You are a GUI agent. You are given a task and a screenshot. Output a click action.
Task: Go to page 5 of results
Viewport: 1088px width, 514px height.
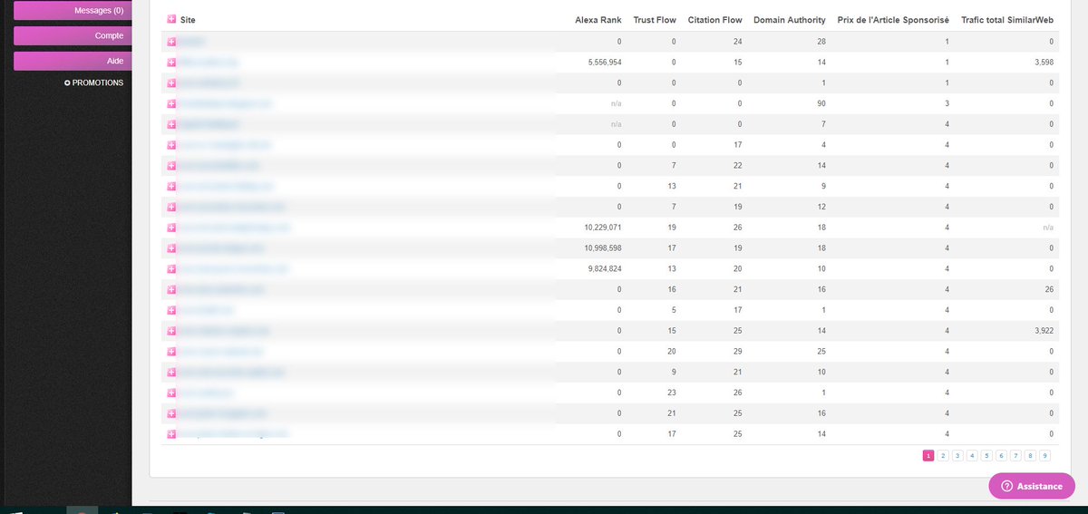pos(986,456)
